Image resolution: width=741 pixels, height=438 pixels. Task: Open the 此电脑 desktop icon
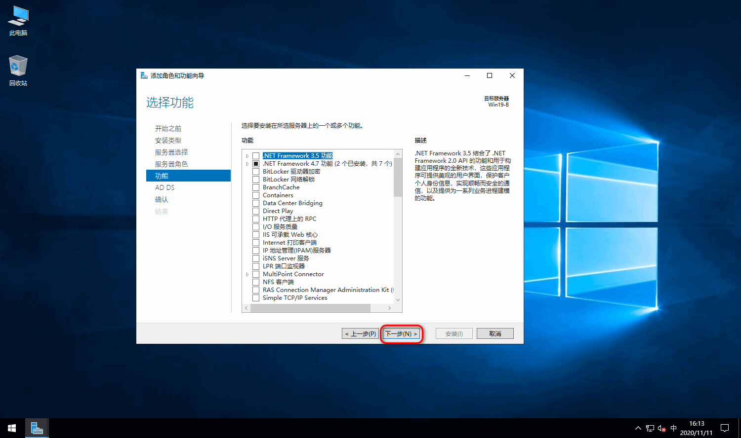tap(18, 21)
